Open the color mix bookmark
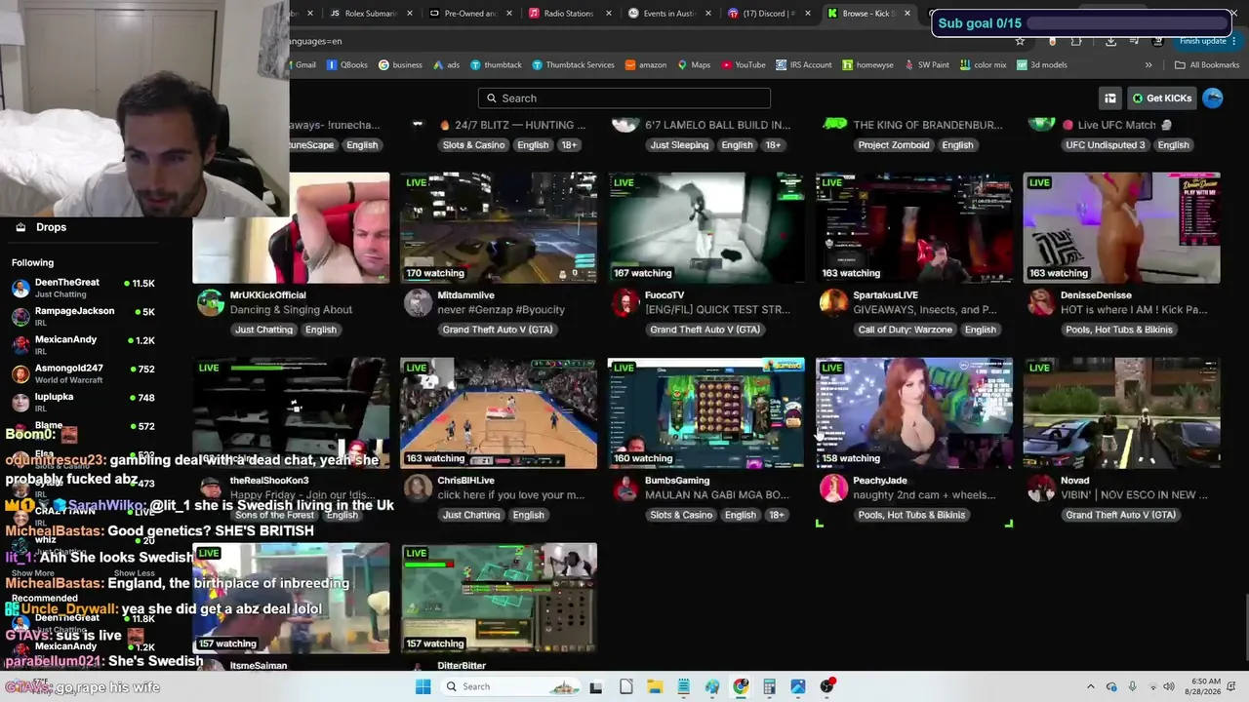 [x=983, y=65]
